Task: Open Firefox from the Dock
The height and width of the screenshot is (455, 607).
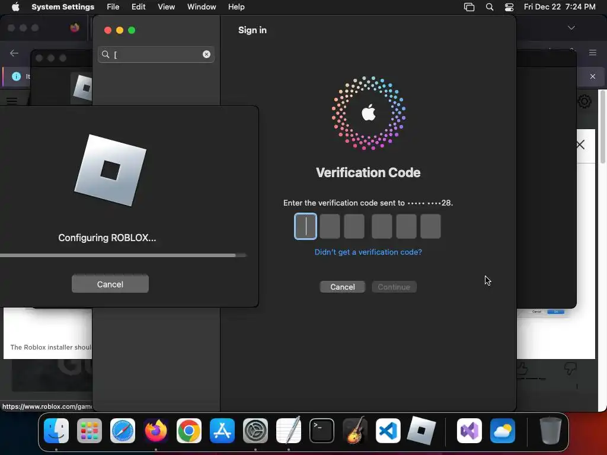Action: pos(156,431)
